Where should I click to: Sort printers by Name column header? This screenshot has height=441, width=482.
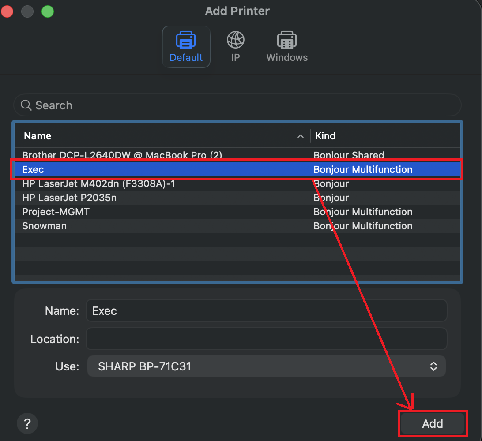tap(38, 136)
